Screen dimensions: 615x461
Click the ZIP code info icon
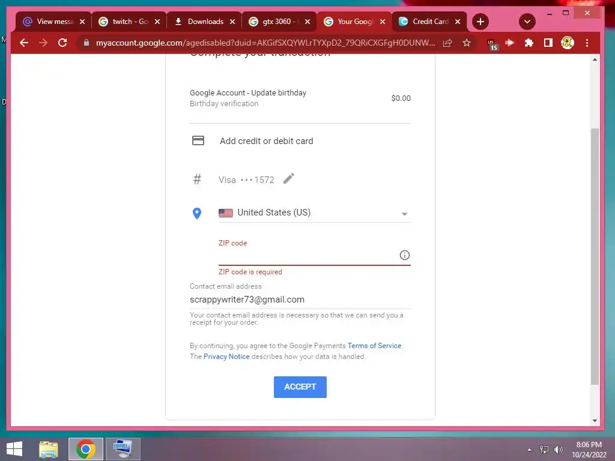point(404,255)
